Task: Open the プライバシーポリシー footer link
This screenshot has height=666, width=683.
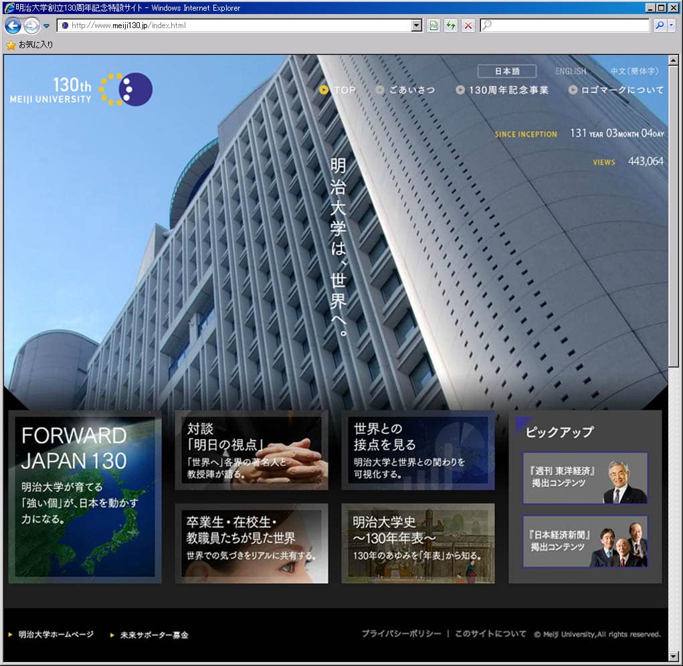Action: coord(401,634)
